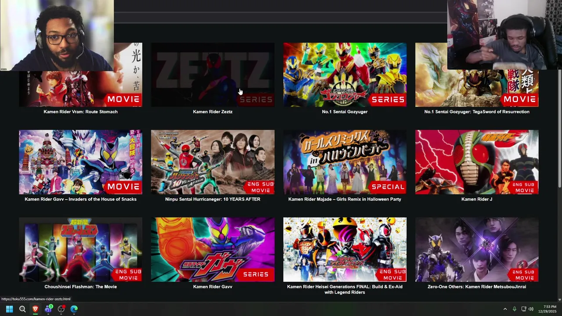This screenshot has width=562, height=316.
Task: Click the 'No.1 Sentai Gozyuger' title link
Action: click(345, 111)
